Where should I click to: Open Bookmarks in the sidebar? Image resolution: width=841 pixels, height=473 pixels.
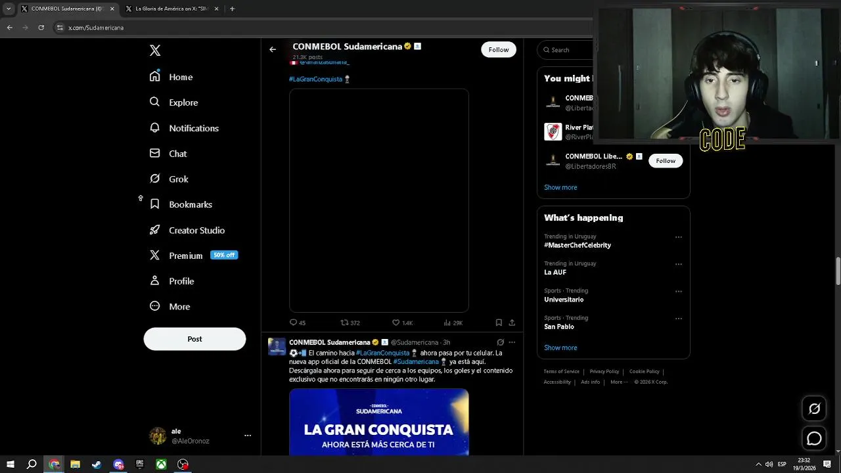[x=181, y=204]
